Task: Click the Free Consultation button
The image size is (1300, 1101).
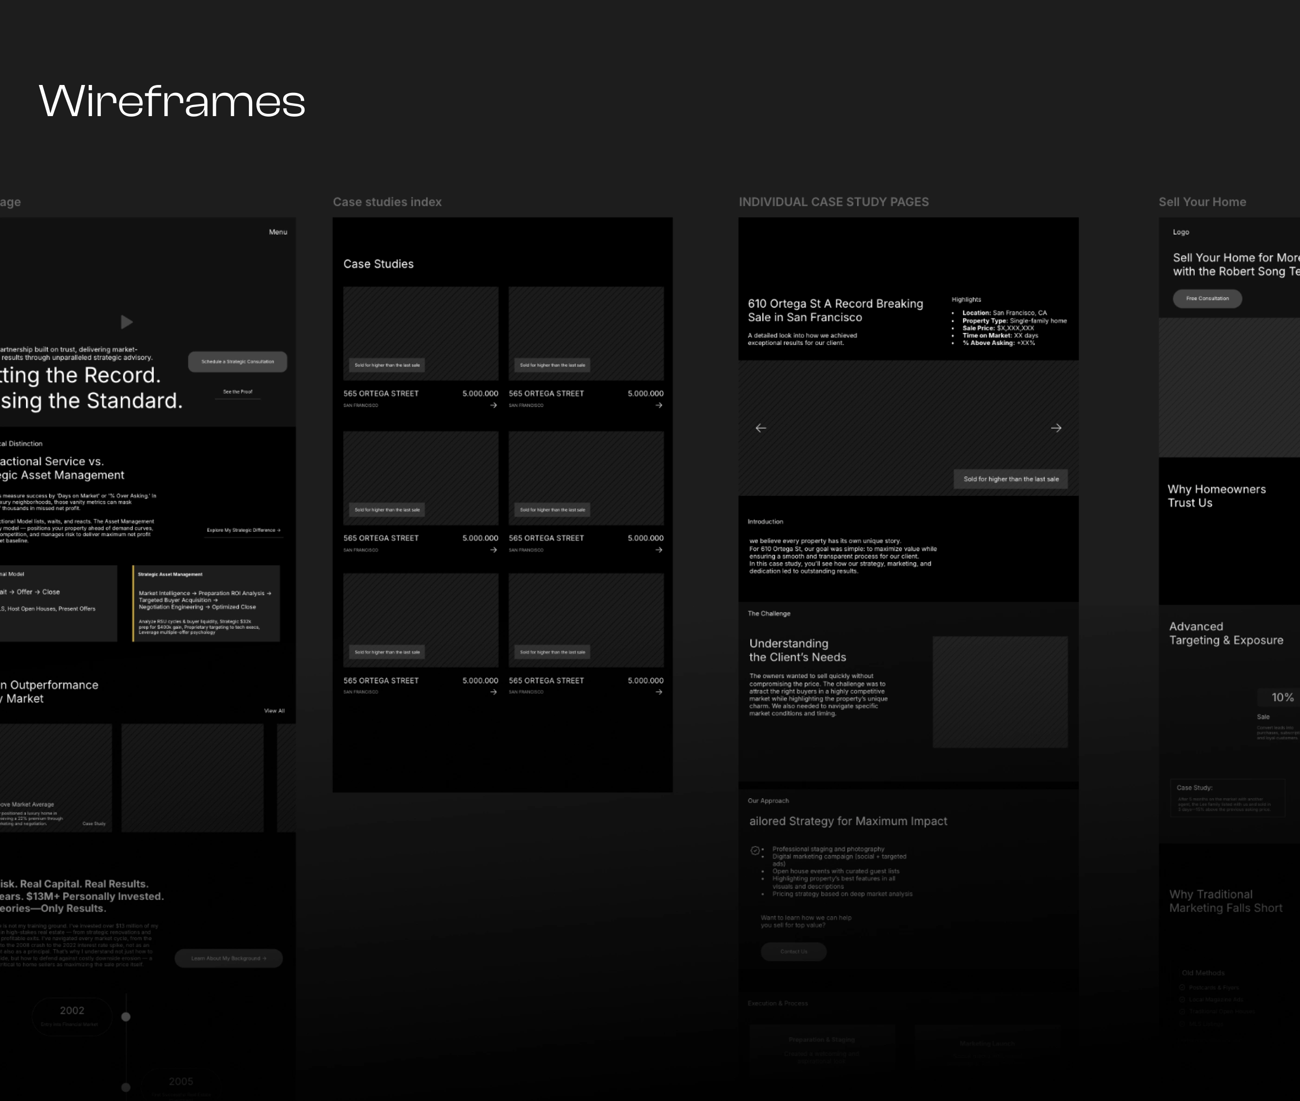Action: [1208, 298]
